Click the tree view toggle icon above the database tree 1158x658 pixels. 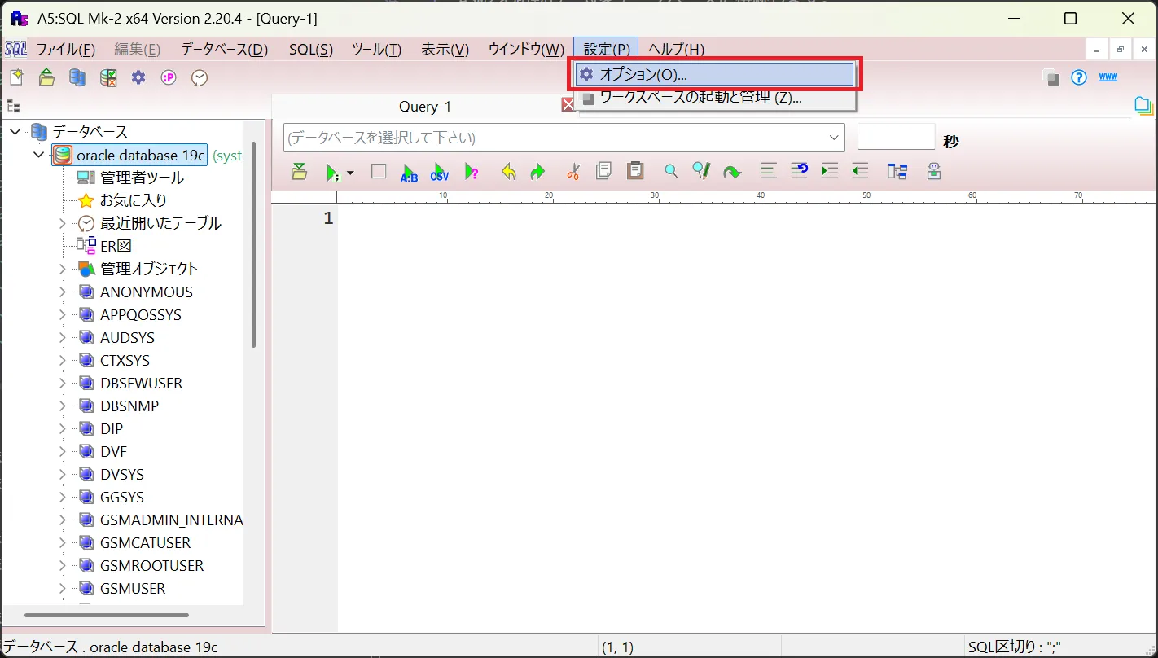13,106
